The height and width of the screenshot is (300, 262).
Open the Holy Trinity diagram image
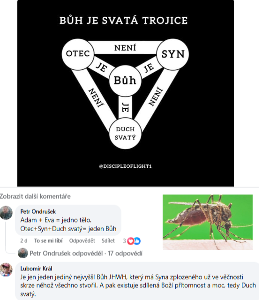(x=126, y=93)
